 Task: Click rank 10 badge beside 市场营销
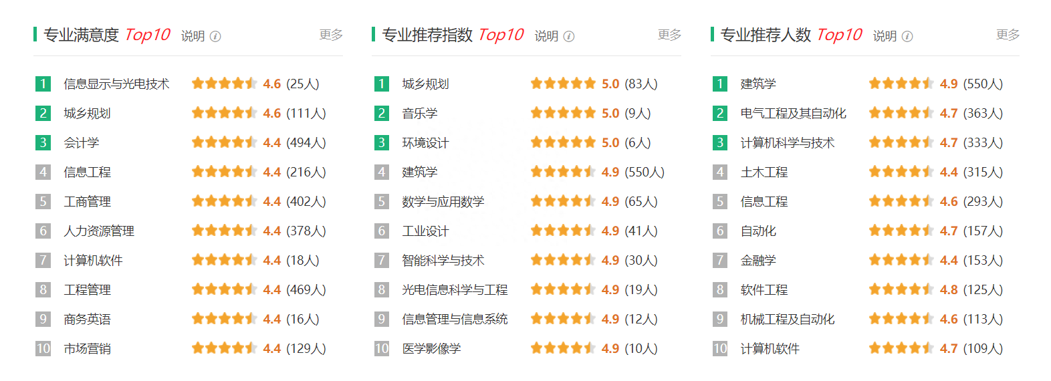(x=43, y=348)
